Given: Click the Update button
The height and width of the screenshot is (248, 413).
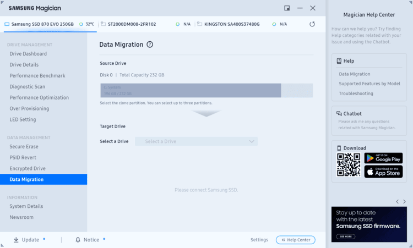Looking at the screenshot, I should pyautogui.click(x=30, y=240).
